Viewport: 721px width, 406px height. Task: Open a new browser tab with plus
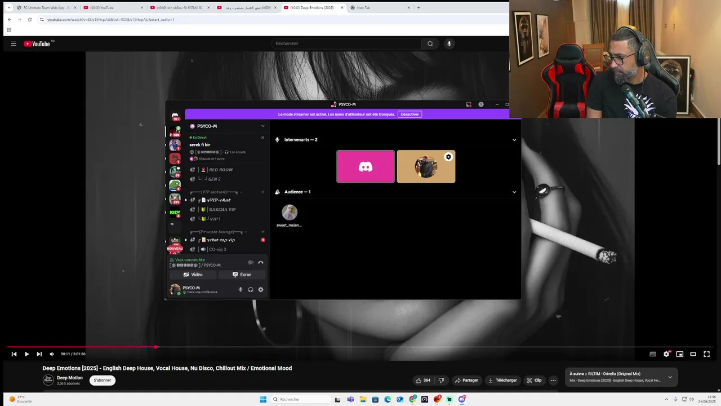coord(419,8)
